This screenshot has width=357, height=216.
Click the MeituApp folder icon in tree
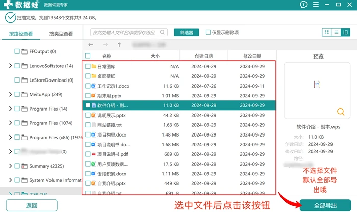point(24,94)
